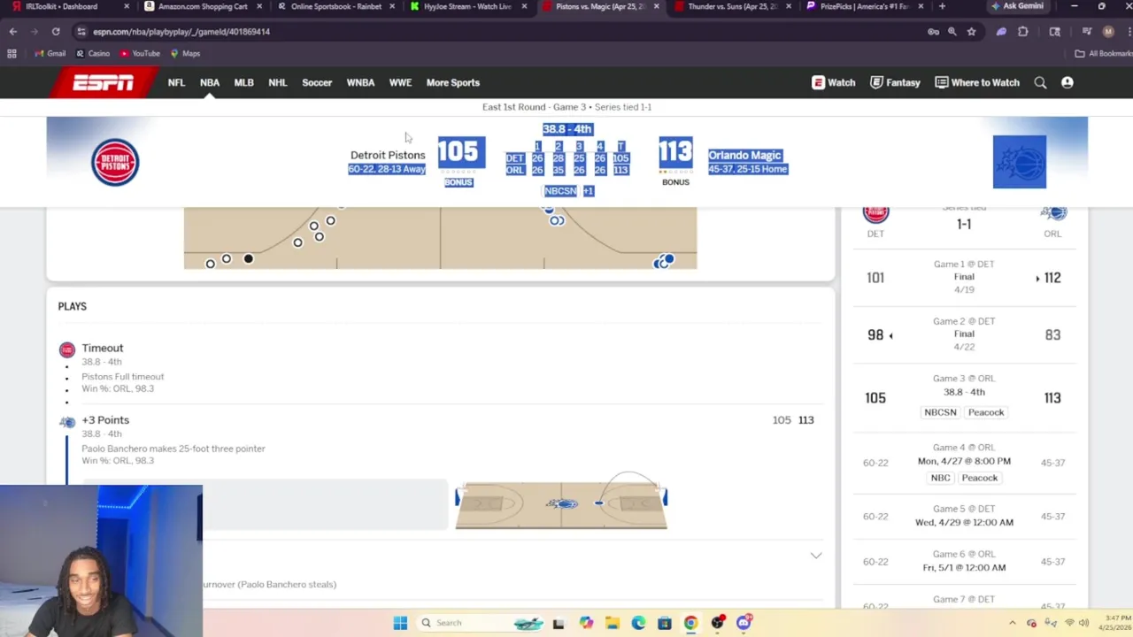Click the Orlando Magic team name
Image resolution: width=1133 pixels, height=637 pixels.
point(744,155)
